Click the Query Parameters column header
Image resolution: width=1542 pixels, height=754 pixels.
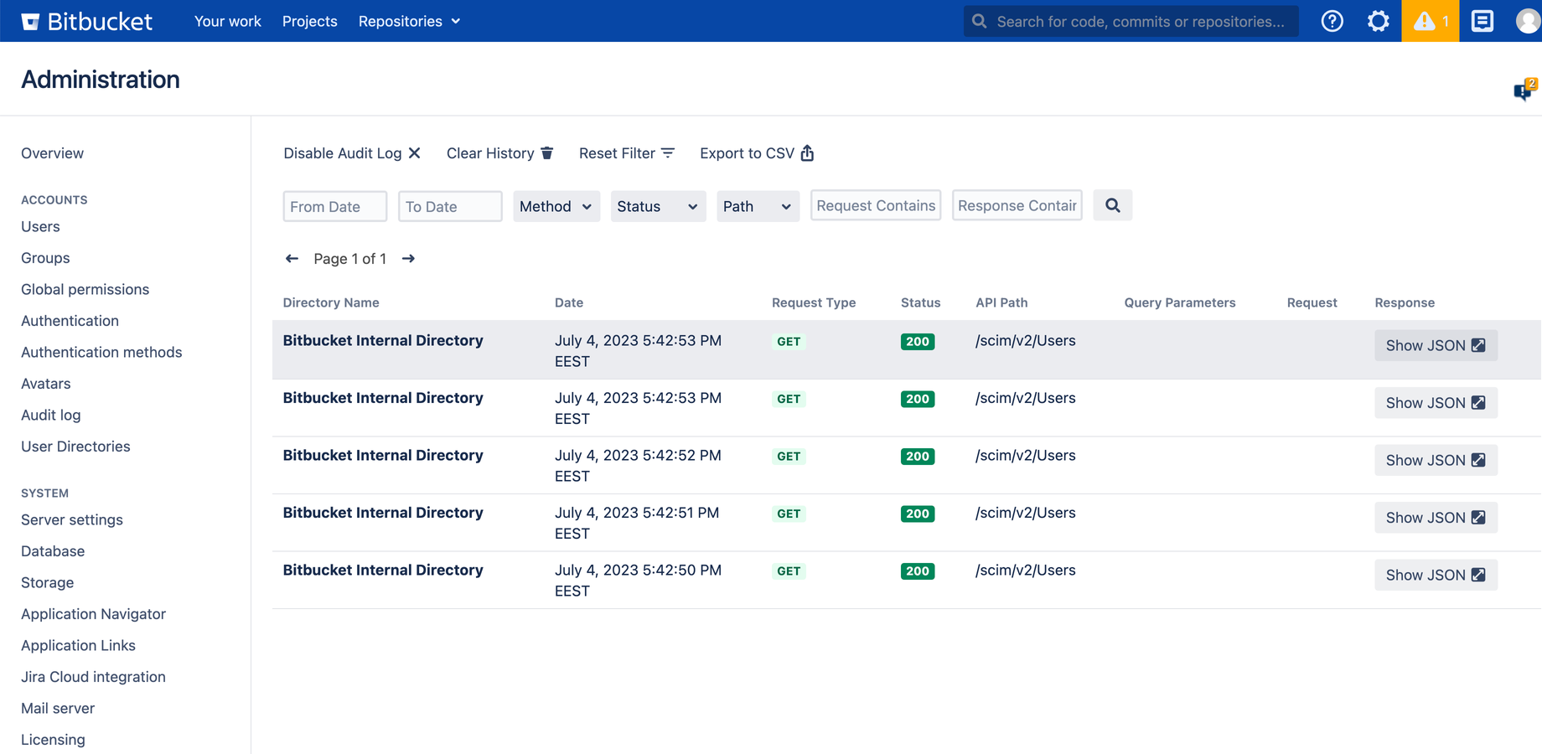tap(1180, 302)
